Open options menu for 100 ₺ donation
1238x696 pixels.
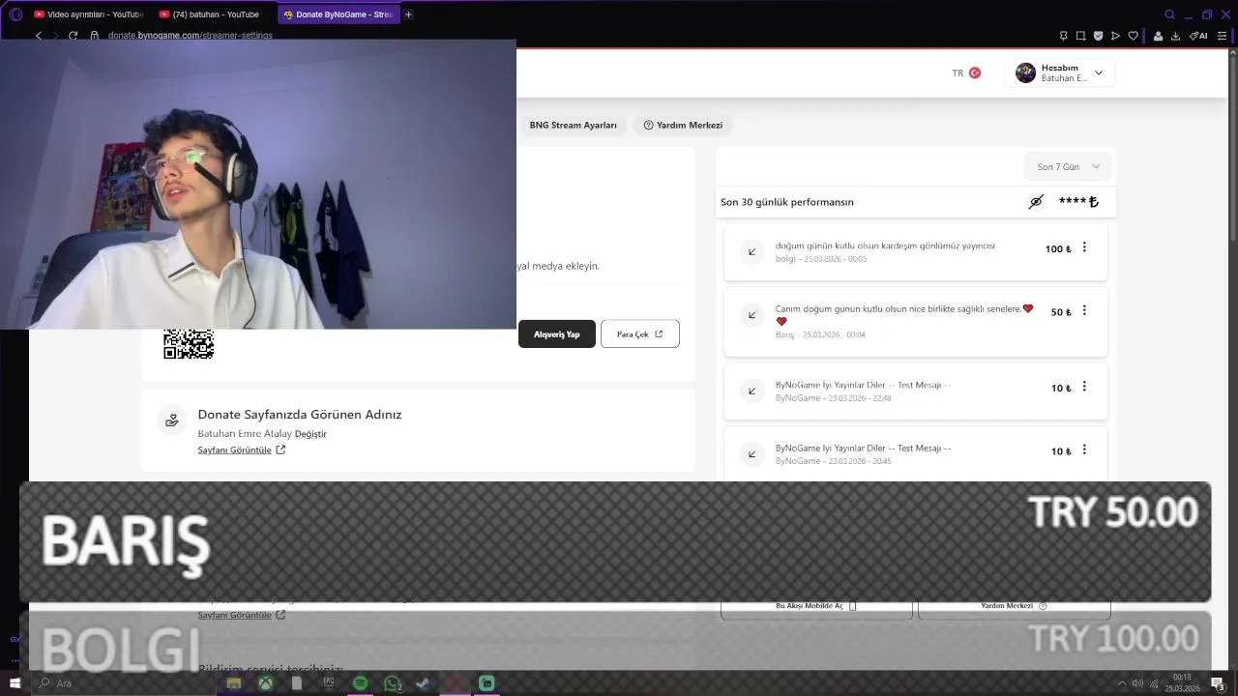[1084, 247]
